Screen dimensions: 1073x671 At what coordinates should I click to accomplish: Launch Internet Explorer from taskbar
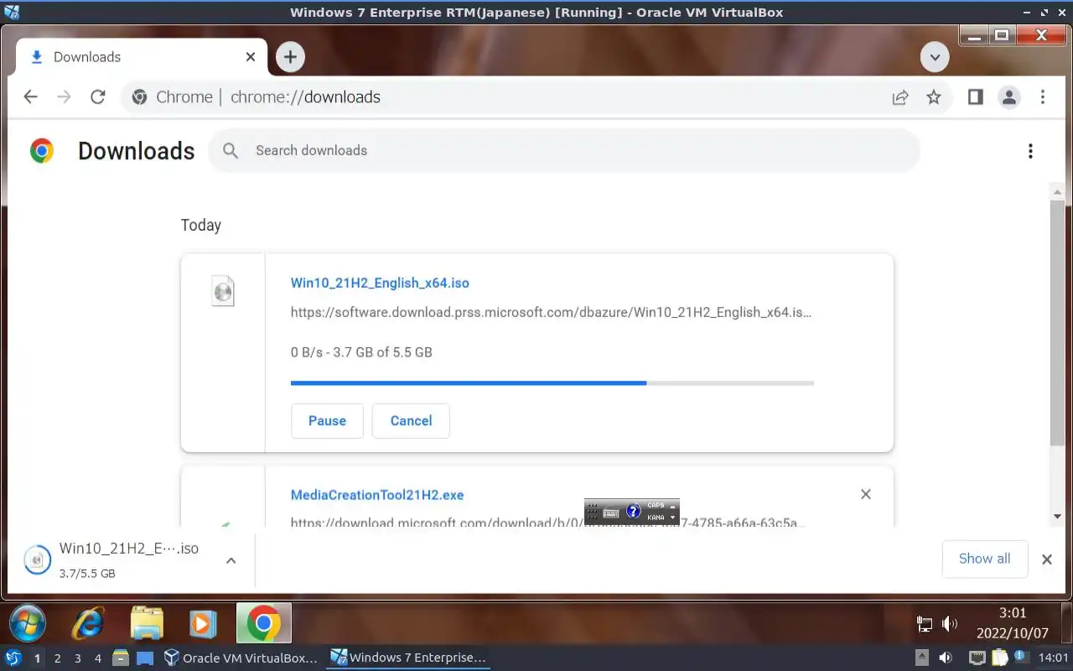[x=88, y=623]
